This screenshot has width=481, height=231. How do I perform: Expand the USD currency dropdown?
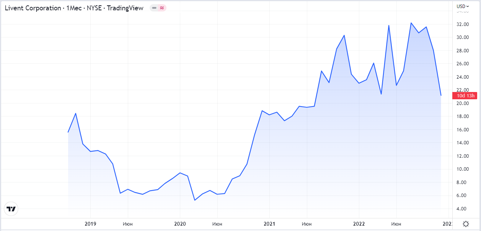coord(463,6)
